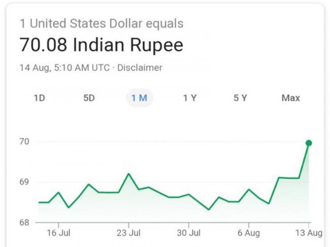
Task: Click the 16 Jul date label
Action: pyautogui.click(x=58, y=233)
